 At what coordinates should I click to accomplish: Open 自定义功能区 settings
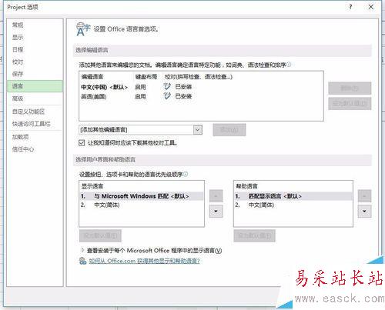[x=28, y=112]
